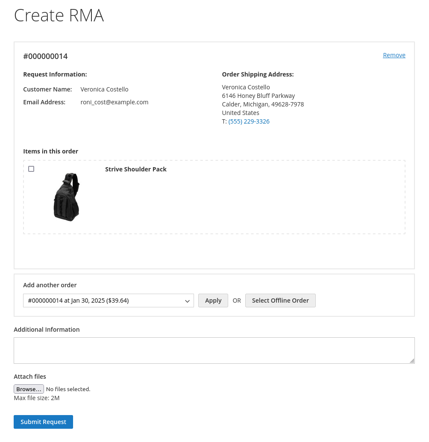This screenshot has width=429, height=442.
Task: Click the Apply button
Action: click(x=213, y=301)
